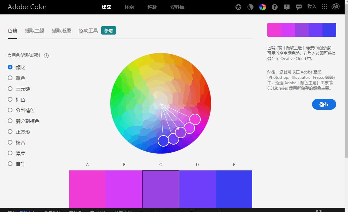348x212 pixels.
Task: Click the palette preview strip at top right
Action: pos(302,30)
